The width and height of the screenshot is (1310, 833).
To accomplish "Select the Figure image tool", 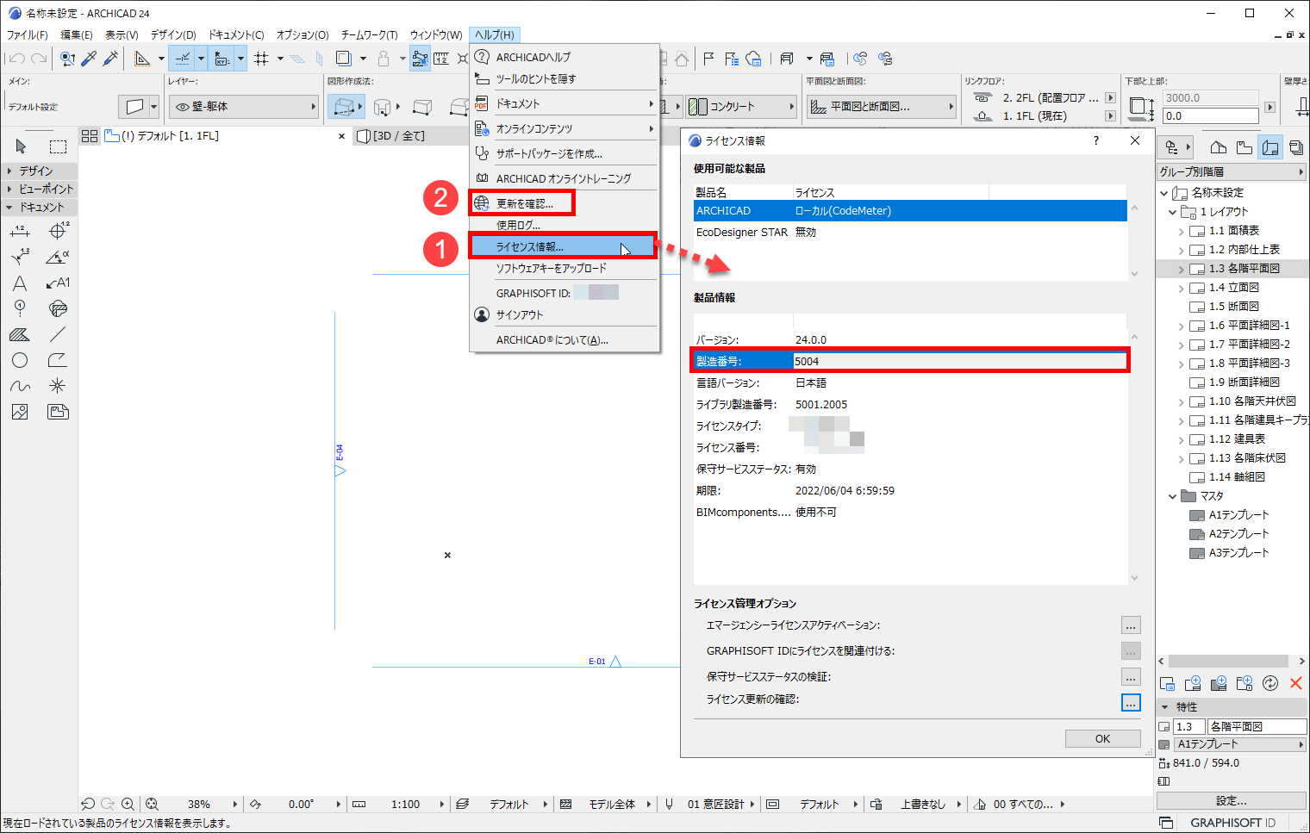I will tap(20, 412).
